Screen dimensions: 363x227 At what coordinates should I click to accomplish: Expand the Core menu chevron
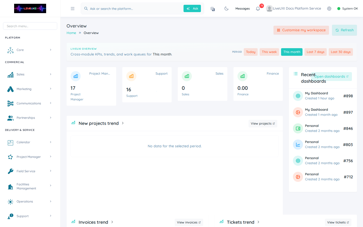point(51,50)
